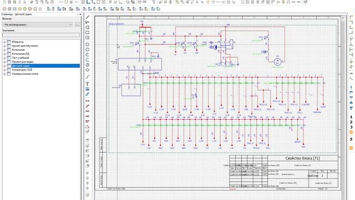This screenshot has height=200, width=355.
Task: Select the 'Универсальная плата' project row
Action: coord(25,74)
